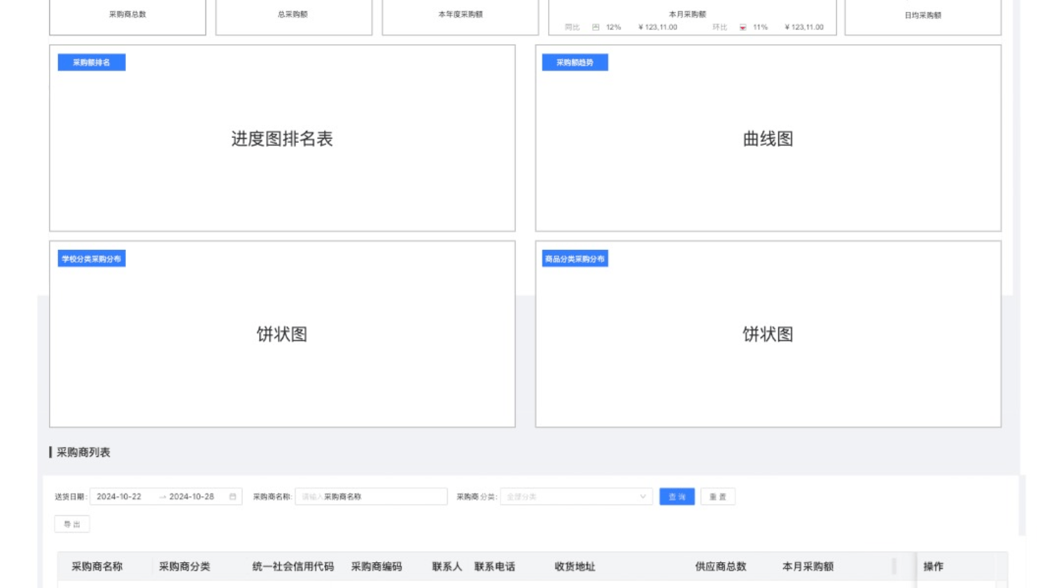Click the 商品分类采购分布 blue tag
Image resolution: width=1061 pixels, height=588 pixels.
coord(575,258)
